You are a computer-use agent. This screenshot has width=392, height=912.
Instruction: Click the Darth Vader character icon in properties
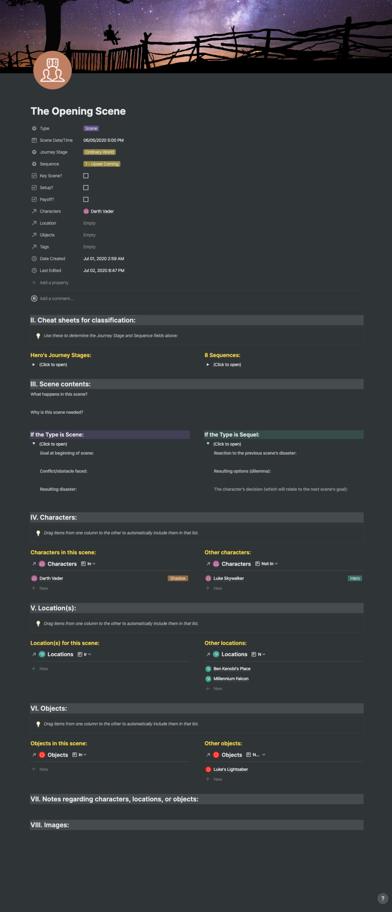coord(86,211)
